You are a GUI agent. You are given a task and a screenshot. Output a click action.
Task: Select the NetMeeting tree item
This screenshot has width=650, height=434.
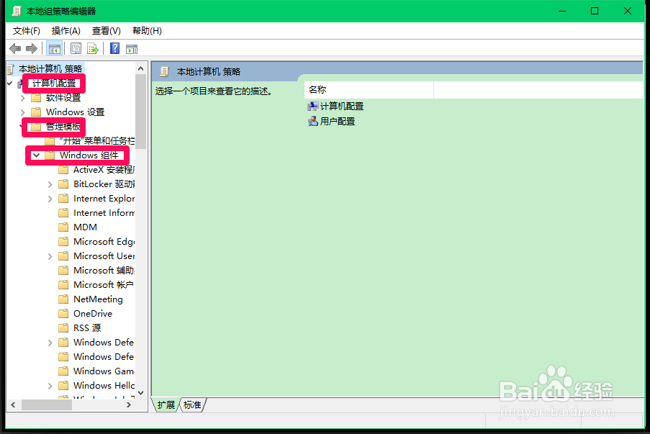[97, 299]
